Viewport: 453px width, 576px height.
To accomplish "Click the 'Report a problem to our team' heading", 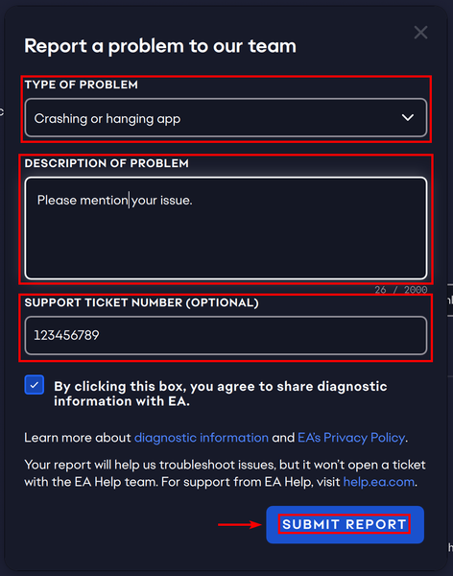I will tap(160, 46).
